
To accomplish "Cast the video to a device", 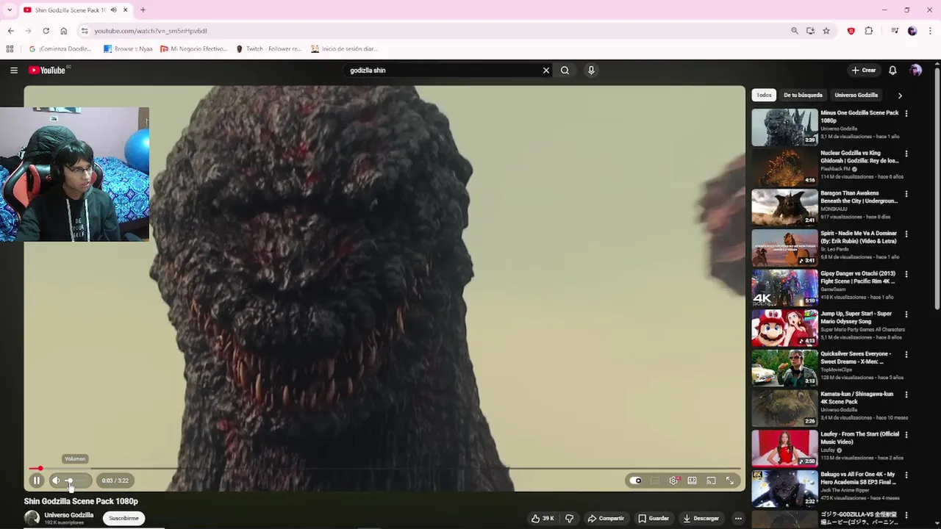I will pyautogui.click(x=711, y=481).
